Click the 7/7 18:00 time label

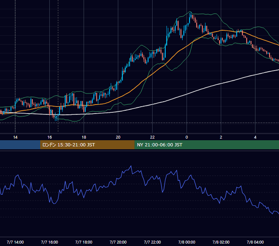click(x=84, y=242)
